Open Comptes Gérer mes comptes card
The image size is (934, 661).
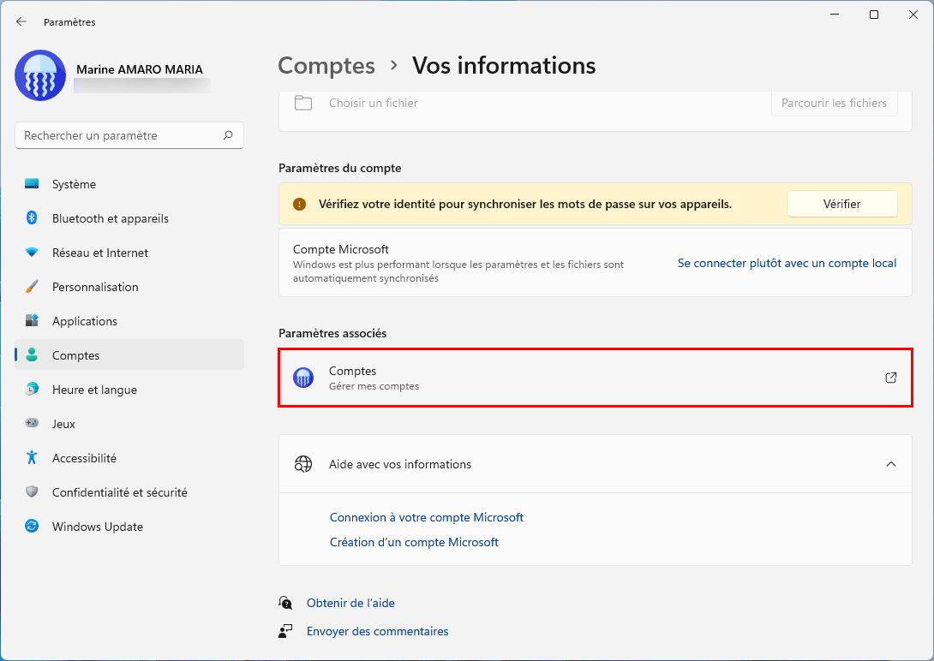coord(595,378)
